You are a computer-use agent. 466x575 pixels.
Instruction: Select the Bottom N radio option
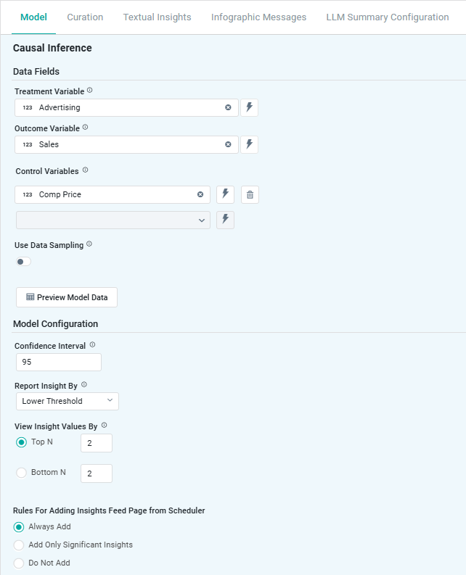[x=21, y=473]
